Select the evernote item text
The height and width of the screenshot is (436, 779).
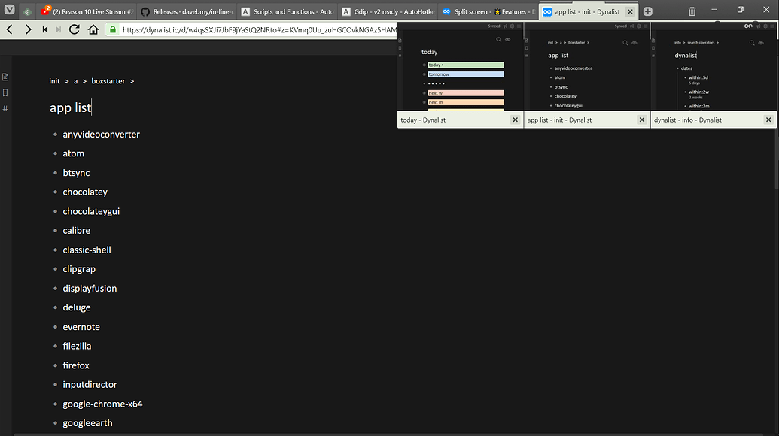pyautogui.click(x=81, y=327)
